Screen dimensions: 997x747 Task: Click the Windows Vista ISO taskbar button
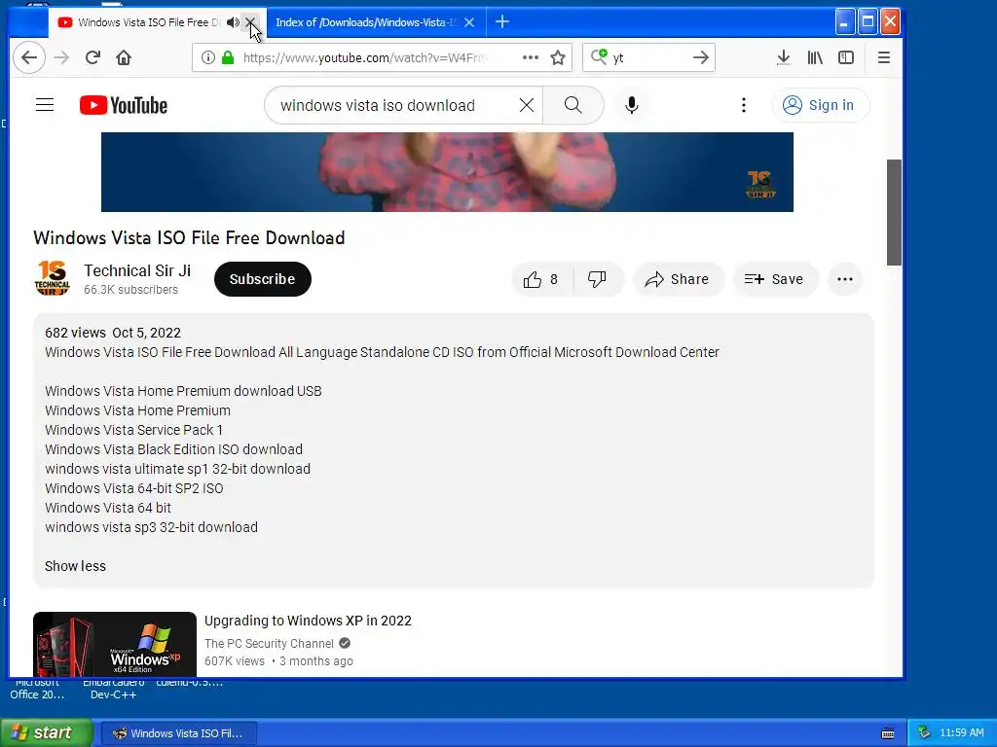179,733
